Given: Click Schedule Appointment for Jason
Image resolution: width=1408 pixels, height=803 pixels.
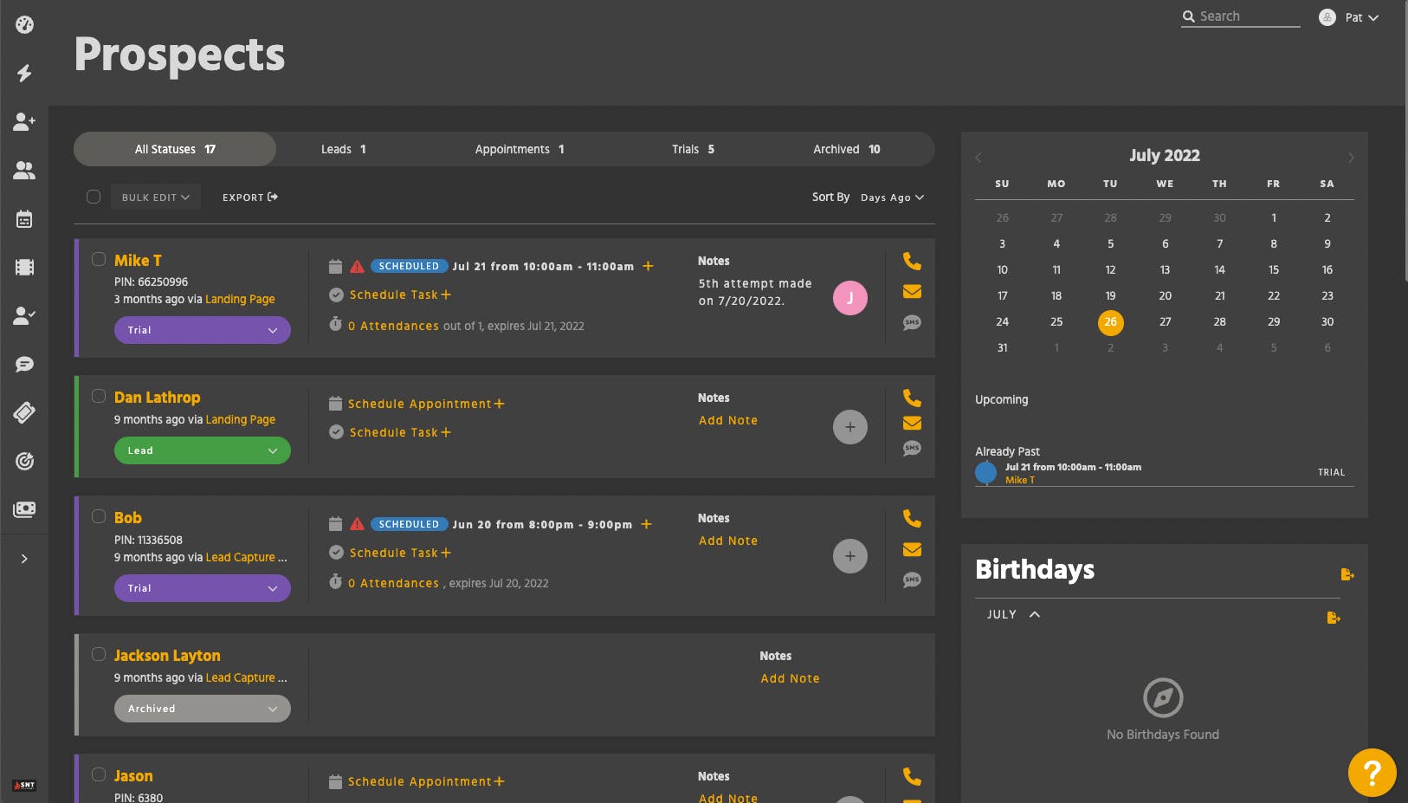Looking at the screenshot, I should tap(426, 781).
